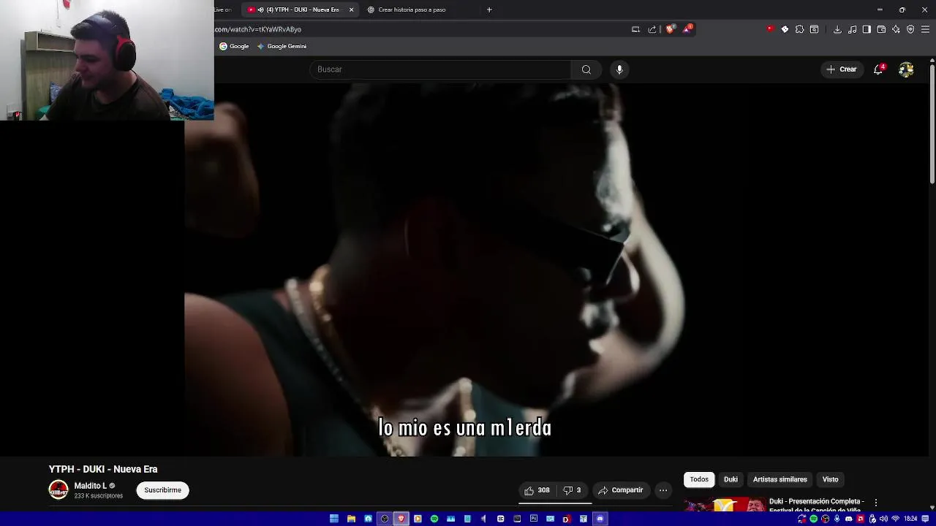The height and width of the screenshot is (526, 936).
Task: Open the Wi-Fi network tray icon
Action: (896, 519)
